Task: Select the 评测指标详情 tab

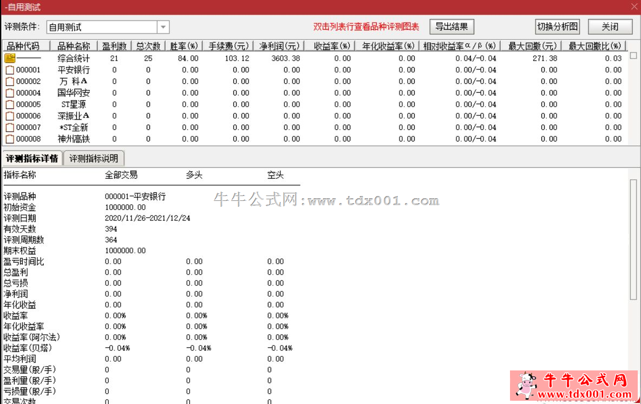Action: click(x=32, y=159)
